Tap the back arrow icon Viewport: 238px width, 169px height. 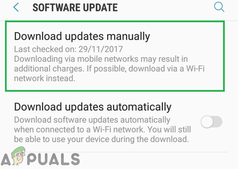(x=16, y=7)
